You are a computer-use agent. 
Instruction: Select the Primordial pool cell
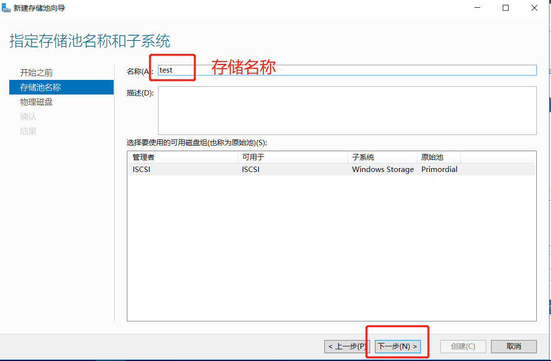439,169
